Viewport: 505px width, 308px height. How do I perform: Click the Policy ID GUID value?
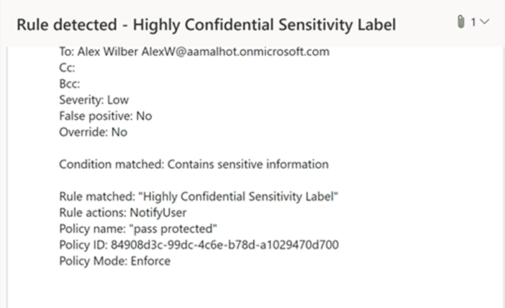224,245
